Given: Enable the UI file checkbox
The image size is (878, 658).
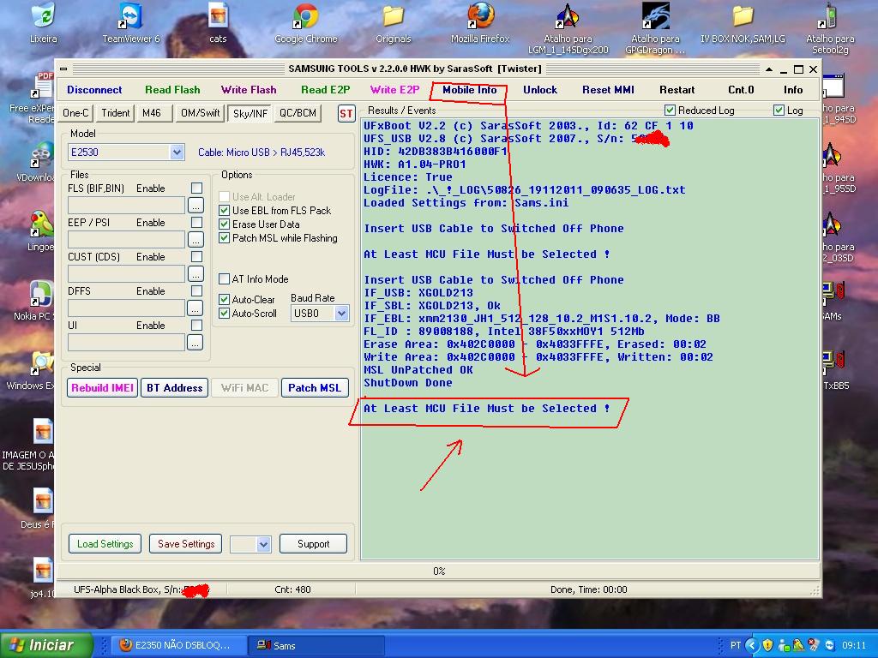Looking at the screenshot, I should click(196, 325).
